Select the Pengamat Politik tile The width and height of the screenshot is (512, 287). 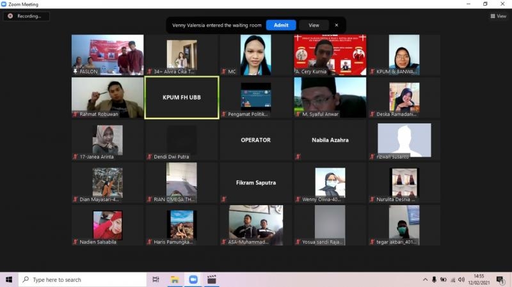point(255,98)
